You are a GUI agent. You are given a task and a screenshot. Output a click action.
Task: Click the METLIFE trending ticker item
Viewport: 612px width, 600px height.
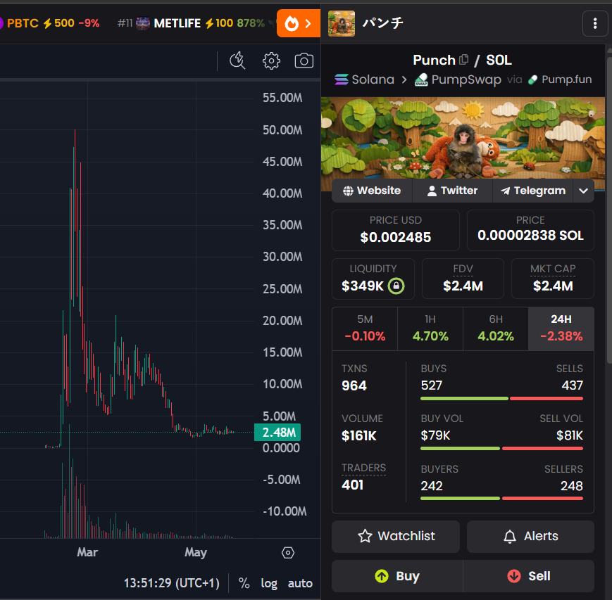coord(192,23)
